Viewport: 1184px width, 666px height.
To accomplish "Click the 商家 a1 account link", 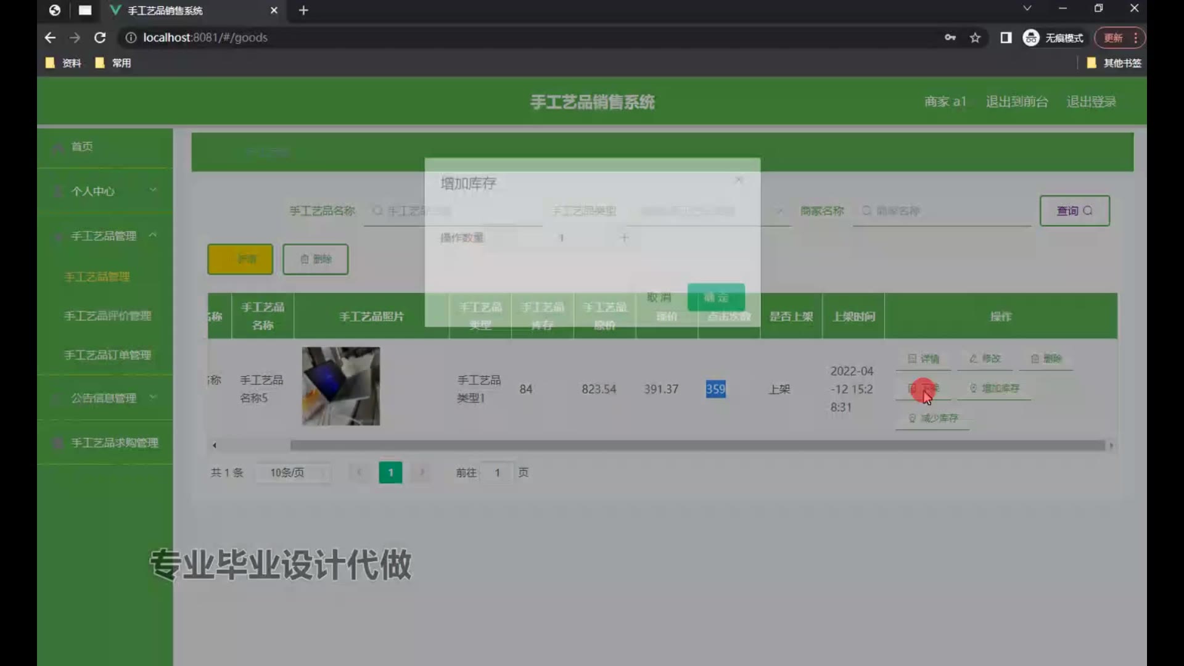I will [x=945, y=102].
